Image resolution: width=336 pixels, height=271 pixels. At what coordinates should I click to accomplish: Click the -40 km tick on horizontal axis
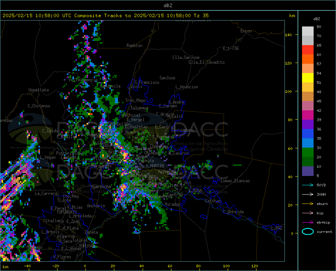pos(27,266)
